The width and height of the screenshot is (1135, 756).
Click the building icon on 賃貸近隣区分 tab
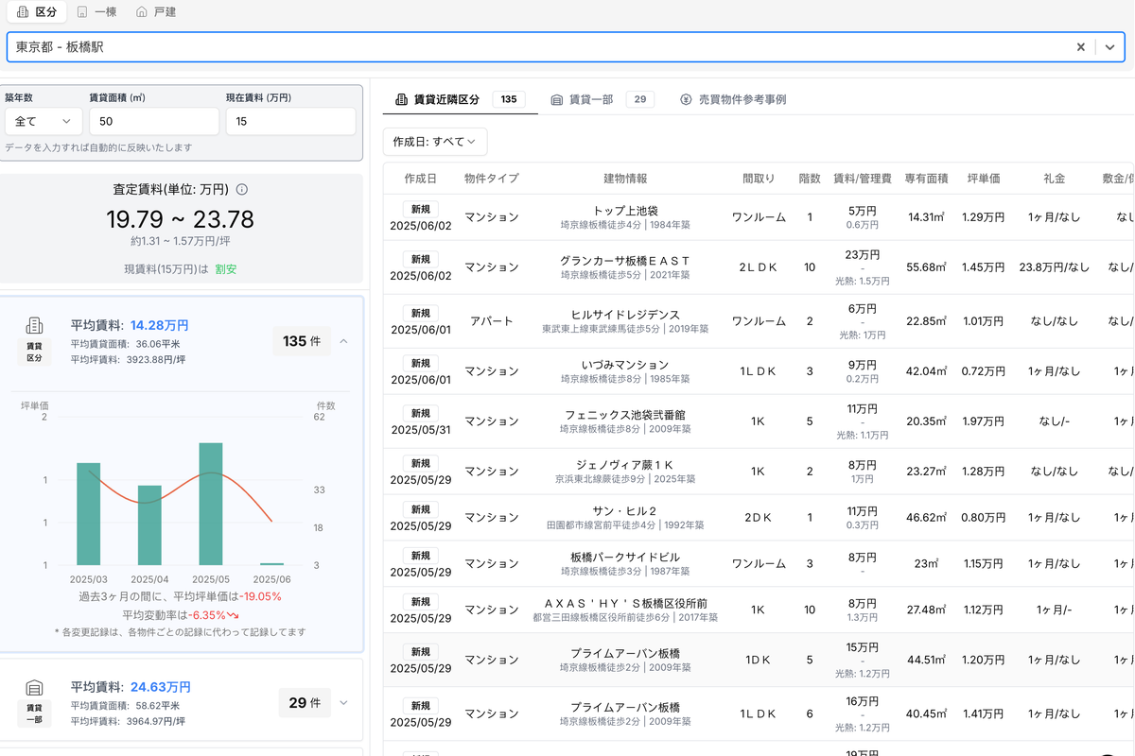pos(402,99)
